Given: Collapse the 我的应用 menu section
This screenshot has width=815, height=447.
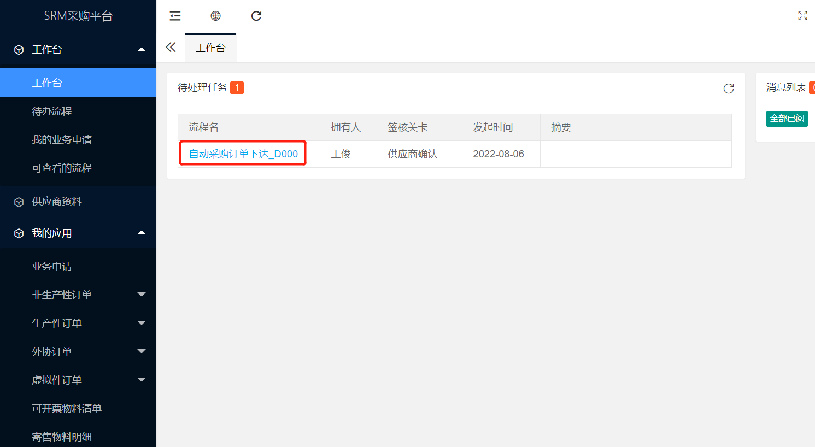Looking at the screenshot, I should tap(142, 233).
